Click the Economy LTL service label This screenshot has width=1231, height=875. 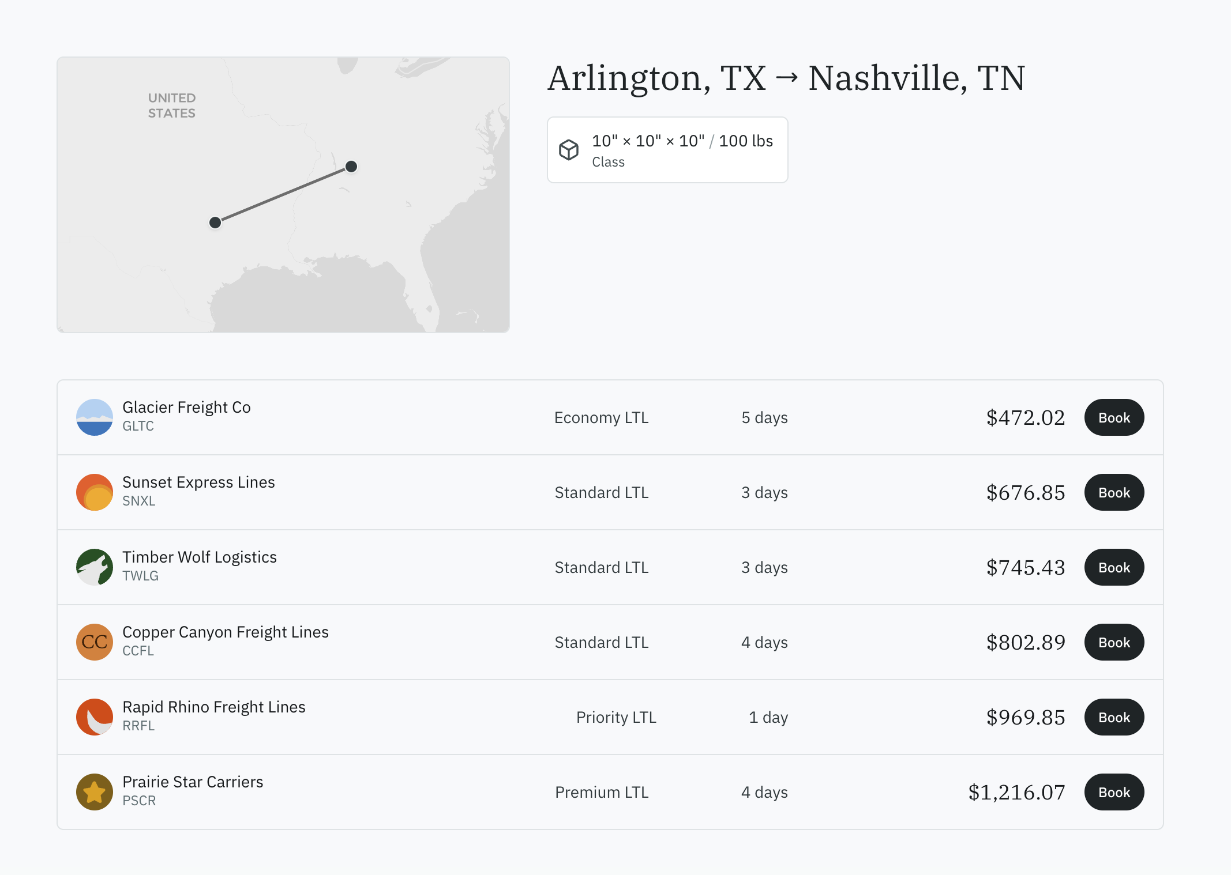[x=601, y=417]
